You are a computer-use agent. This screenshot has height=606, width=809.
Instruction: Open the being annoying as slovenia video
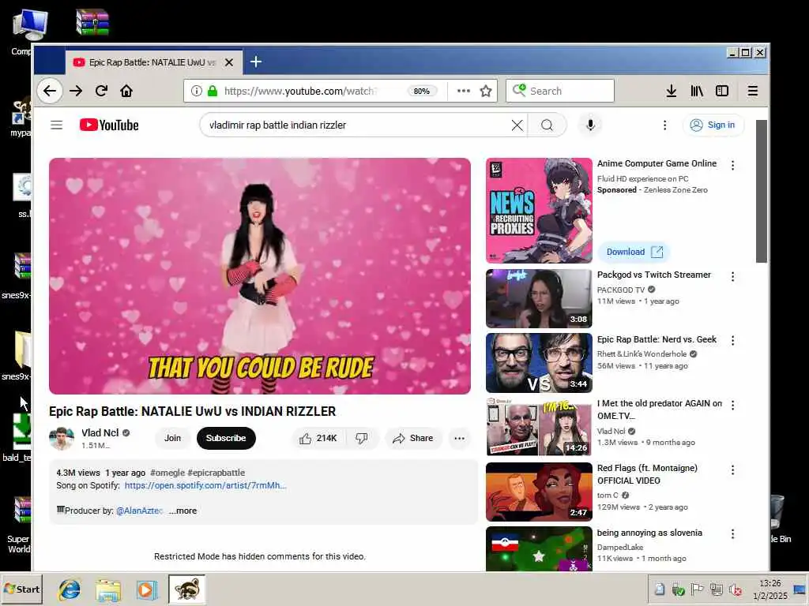(x=649, y=533)
